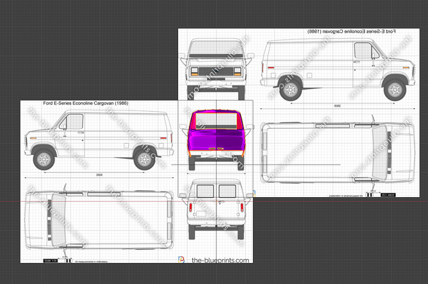
Task: Select the purple van front mesh hood
Action: [x=216, y=140]
